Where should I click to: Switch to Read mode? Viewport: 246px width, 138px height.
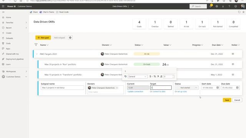click(x=62, y=12)
